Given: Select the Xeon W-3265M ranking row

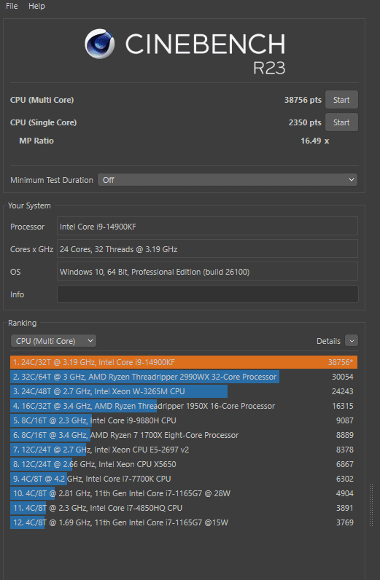Looking at the screenshot, I should click(x=184, y=391).
